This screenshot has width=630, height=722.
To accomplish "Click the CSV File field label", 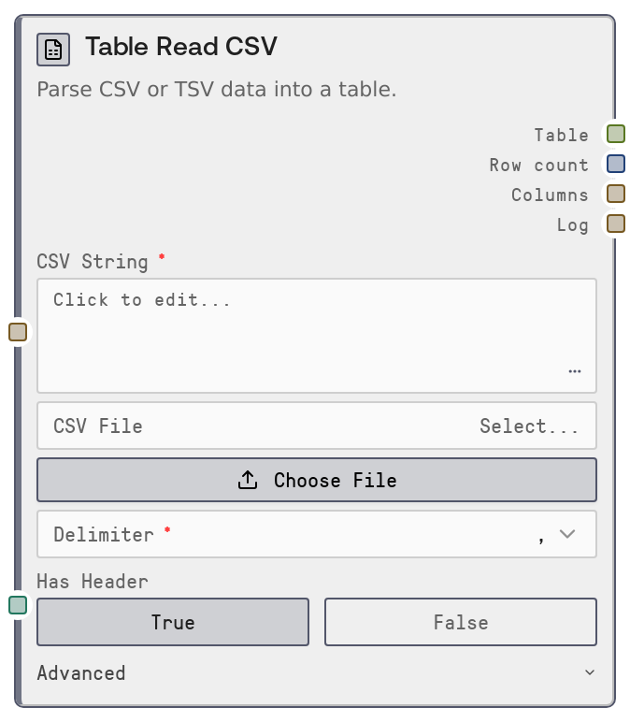I will click(x=98, y=426).
